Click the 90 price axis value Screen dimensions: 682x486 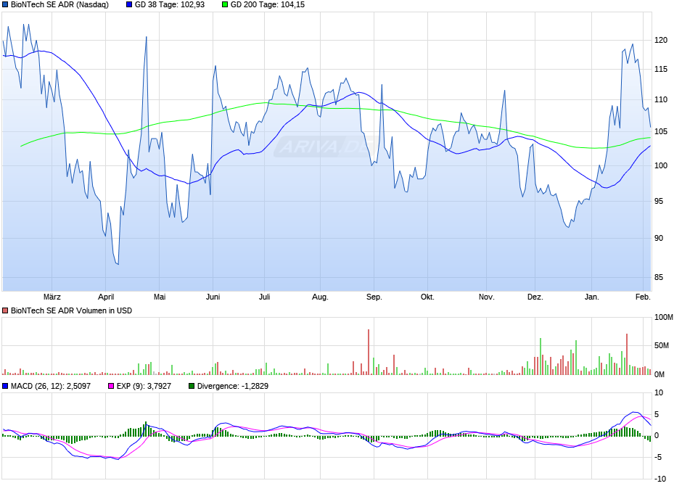click(659, 238)
